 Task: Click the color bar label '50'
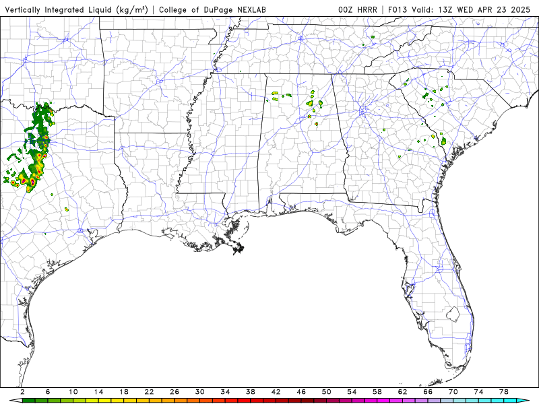(x=327, y=392)
